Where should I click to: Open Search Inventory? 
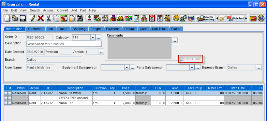[x=205, y=18]
